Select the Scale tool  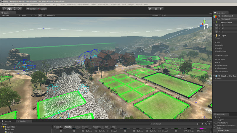[x=20, y=9]
